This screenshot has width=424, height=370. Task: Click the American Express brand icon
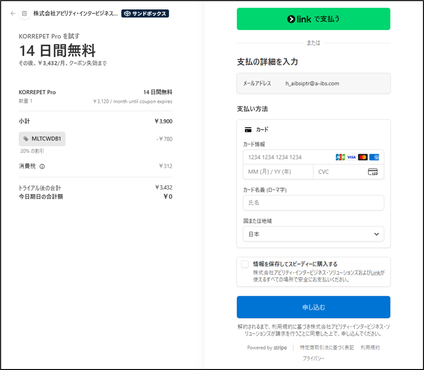coord(374,157)
